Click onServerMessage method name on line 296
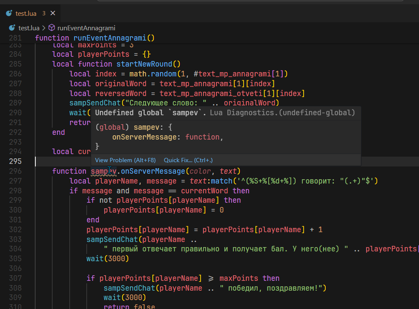Image resolution: width=419 pixels, height=309 pixels. pyautogui.click(x=153, y=171)
